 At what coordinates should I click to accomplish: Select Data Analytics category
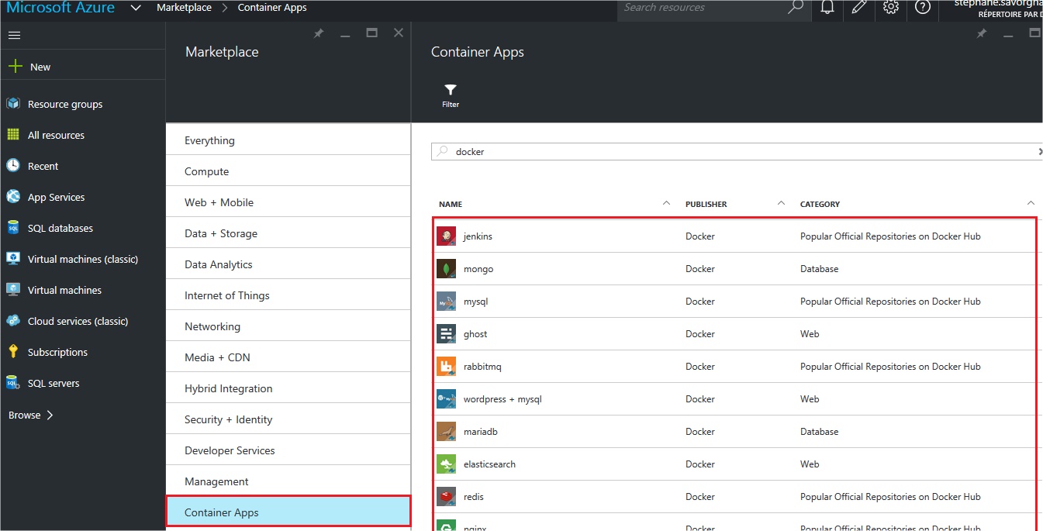pos(288,264)
